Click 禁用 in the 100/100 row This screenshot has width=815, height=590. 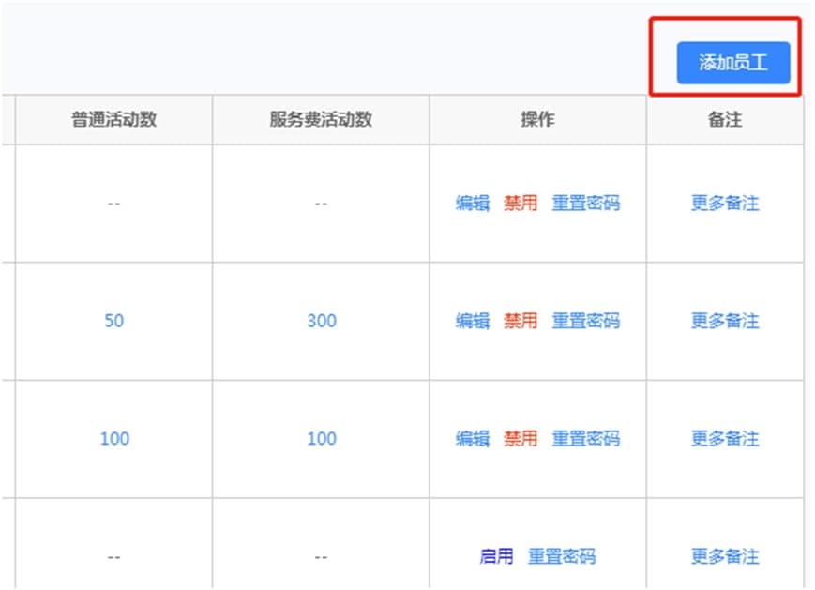pos(521,438)
